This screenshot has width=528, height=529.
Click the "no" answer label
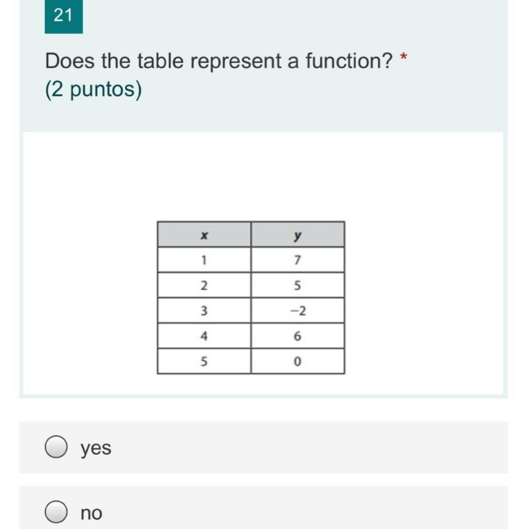click(x=91, y=513)
